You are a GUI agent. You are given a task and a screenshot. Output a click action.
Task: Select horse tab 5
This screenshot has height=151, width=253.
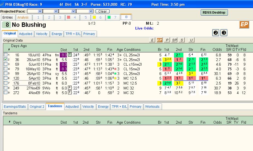tap(86, 18)
